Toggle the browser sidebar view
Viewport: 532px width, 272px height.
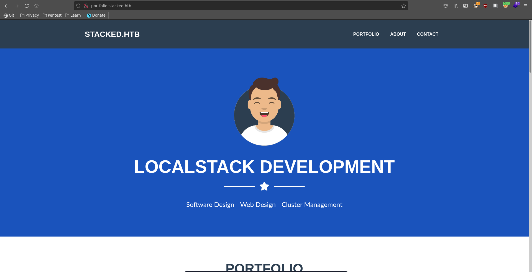(x=465, y=6)
